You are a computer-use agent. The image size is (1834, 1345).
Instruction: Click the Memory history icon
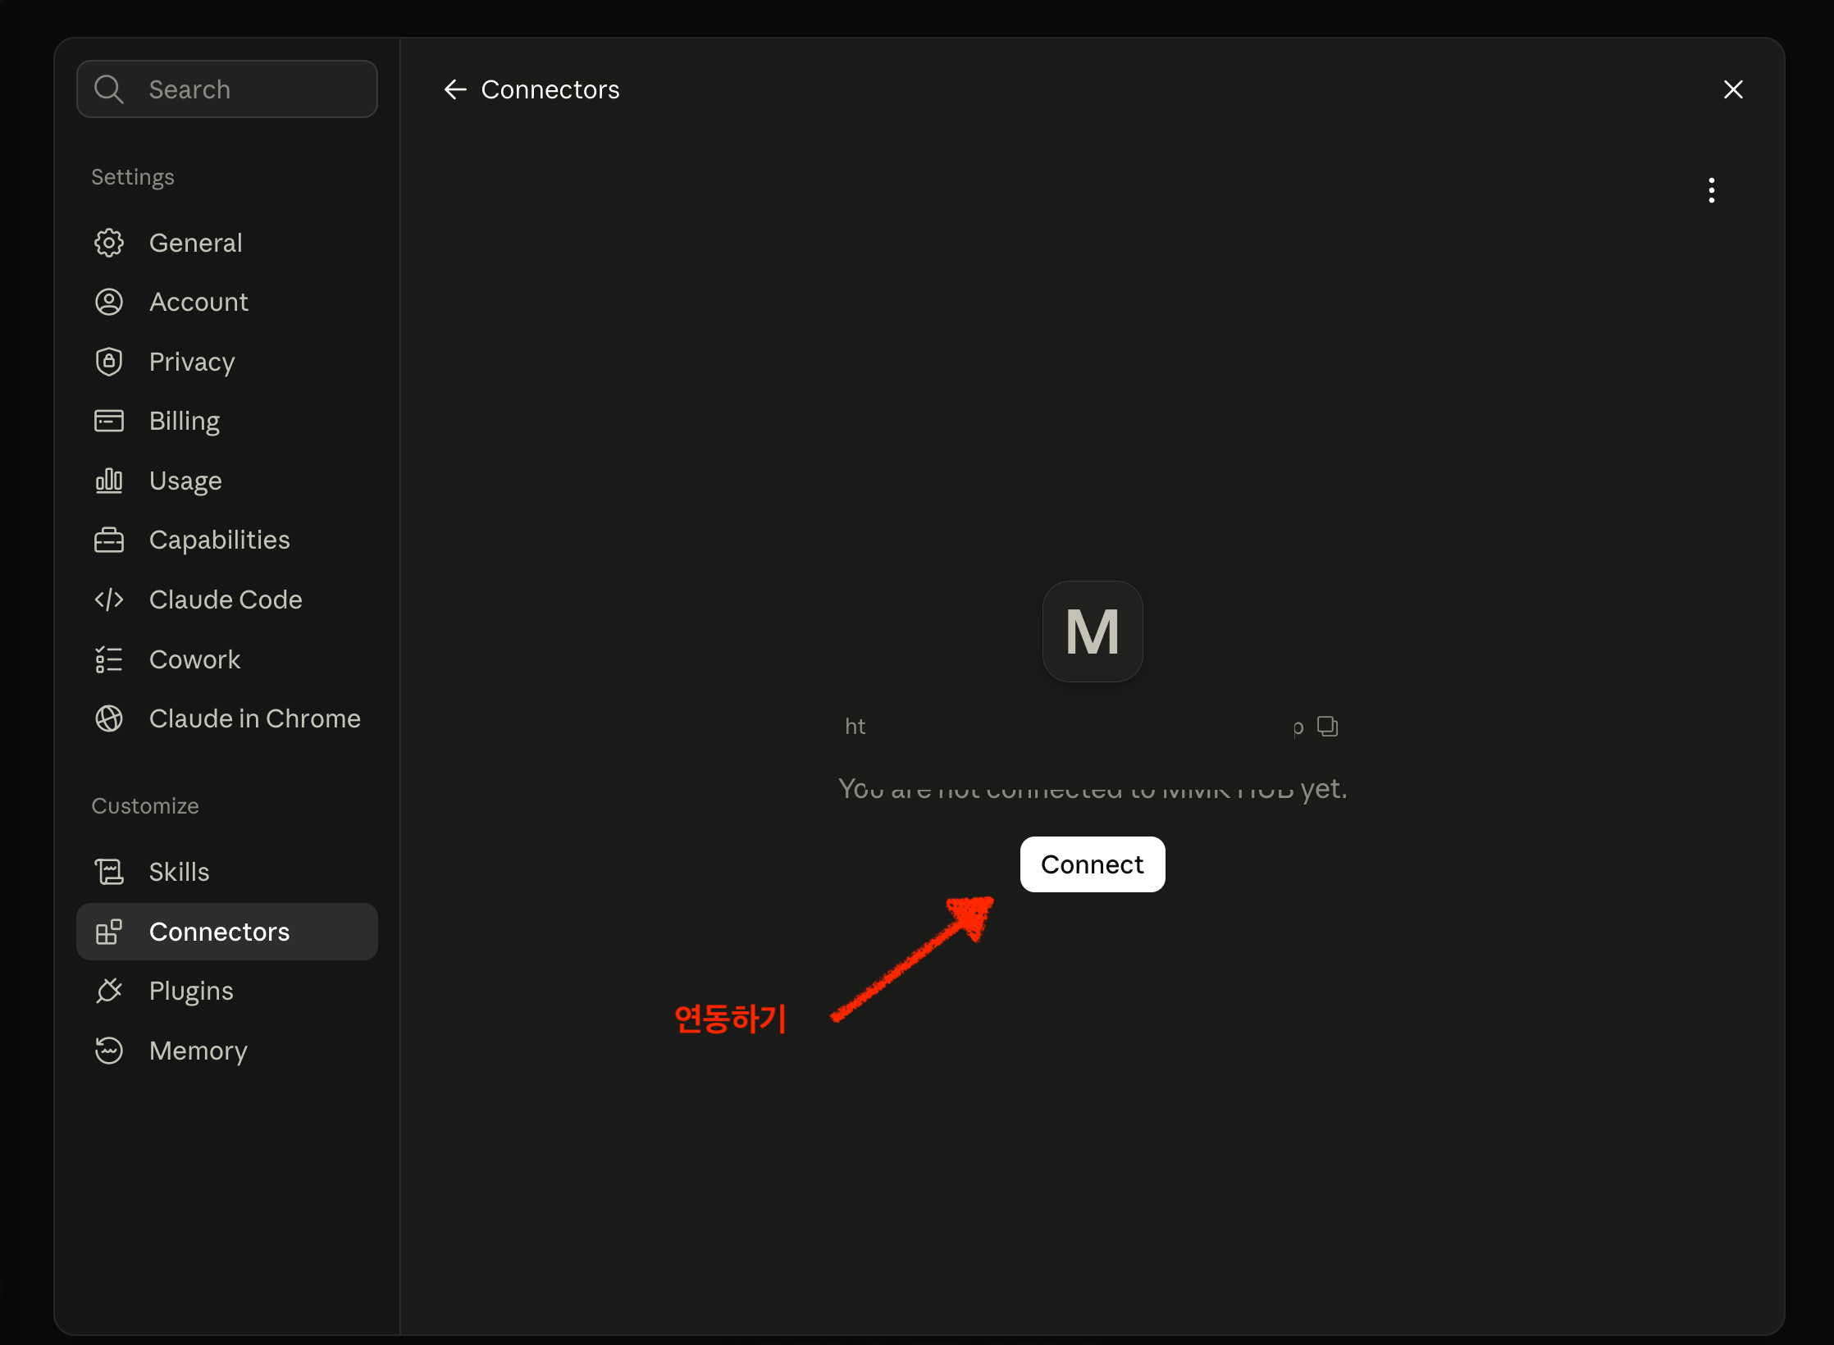pyautogui.click(x=109, y=1051)
